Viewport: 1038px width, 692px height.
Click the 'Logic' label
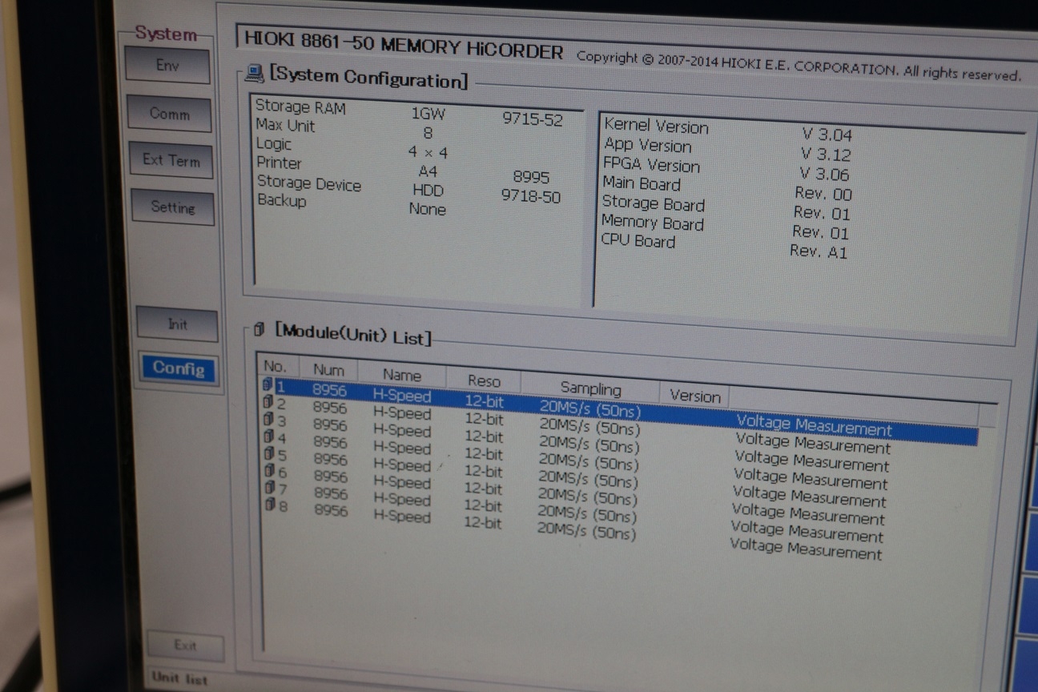click(274, 144)
